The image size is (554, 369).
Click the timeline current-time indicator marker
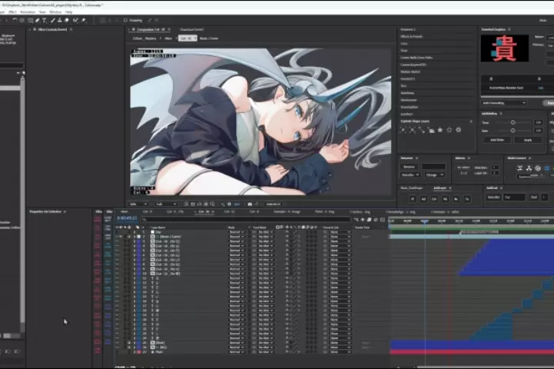point(425,221)
